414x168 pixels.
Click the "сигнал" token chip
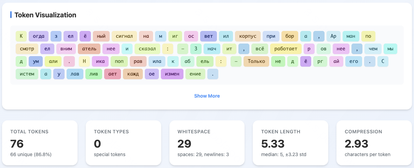pyautogui.click(x=124, y=36)
